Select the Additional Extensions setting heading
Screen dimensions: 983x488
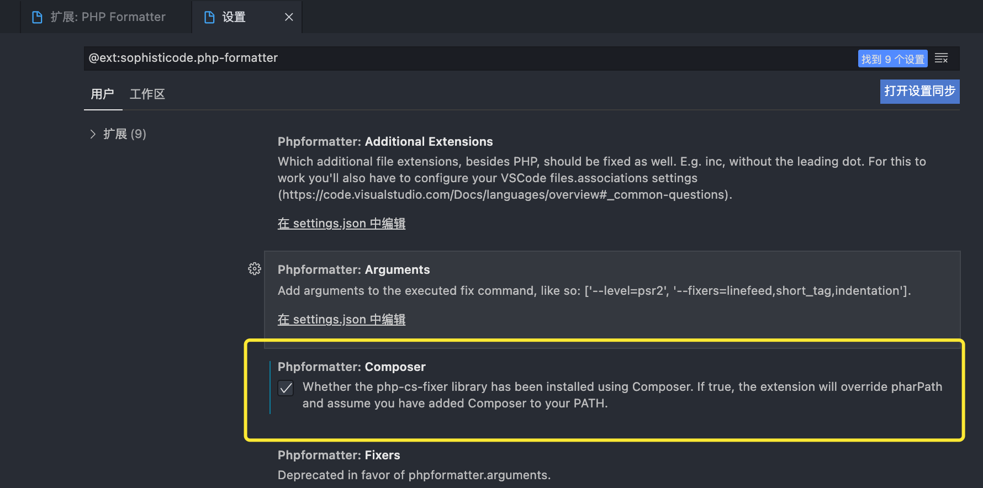click(x=385, y=142)
